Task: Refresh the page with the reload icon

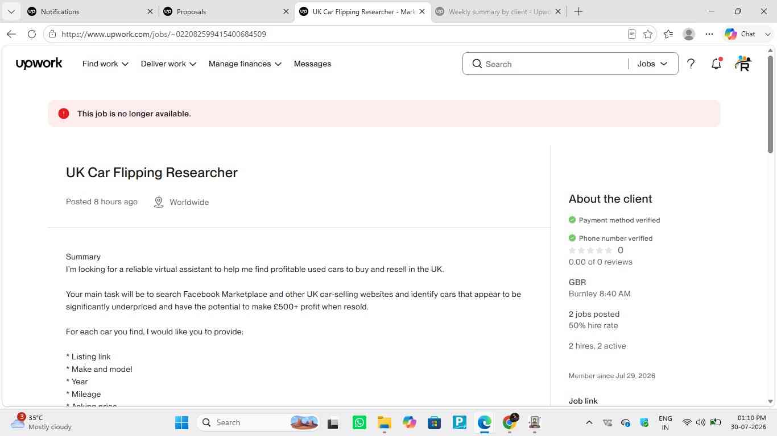Action: tap(32, 34)
